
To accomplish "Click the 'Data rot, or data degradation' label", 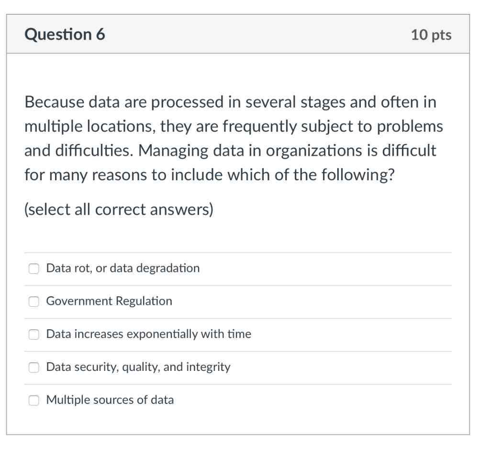I will pyautogui.click(x=122, y=269).
